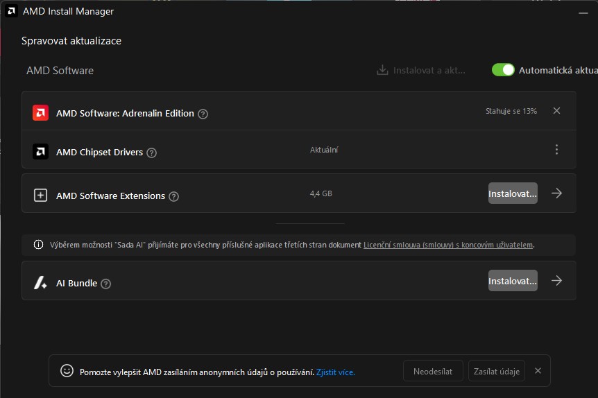Viewport: 598px width, 398px height.
Task: Click the Stahuje se 13% status text
Action: tap(511, 111)
